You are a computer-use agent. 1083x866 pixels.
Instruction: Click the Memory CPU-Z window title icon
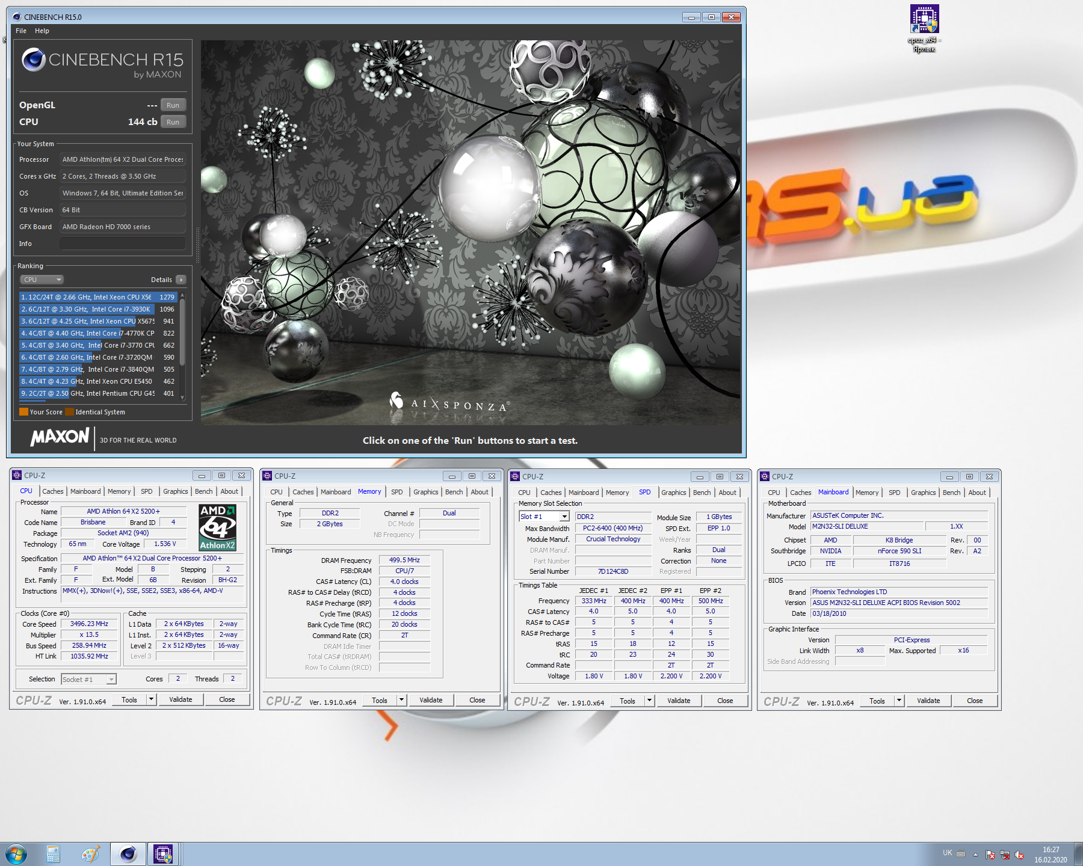(x=267, y=476)
